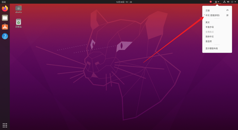Select the ubuntu home folder desktop icon

(x=18, y=9)
